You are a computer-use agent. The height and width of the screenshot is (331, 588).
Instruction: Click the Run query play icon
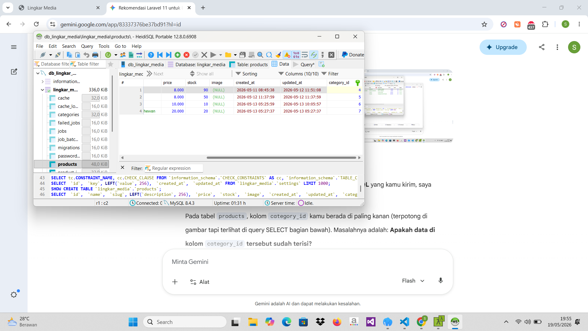(x=213, y=55)
